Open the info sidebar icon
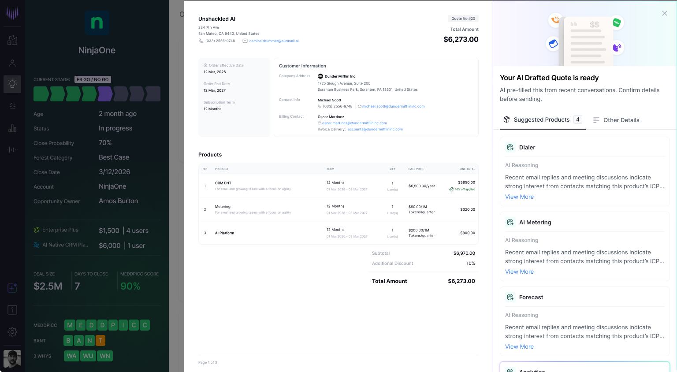 pyautogui.click(x=12, y=310)
